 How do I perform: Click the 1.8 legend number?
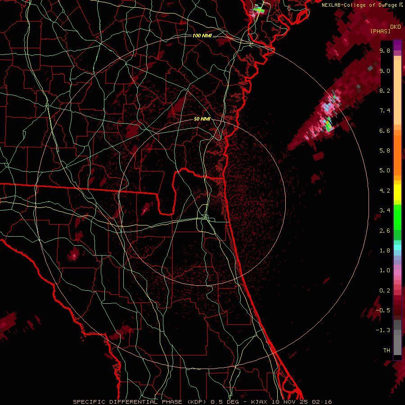pyautogui.click(x=385, y=251)
